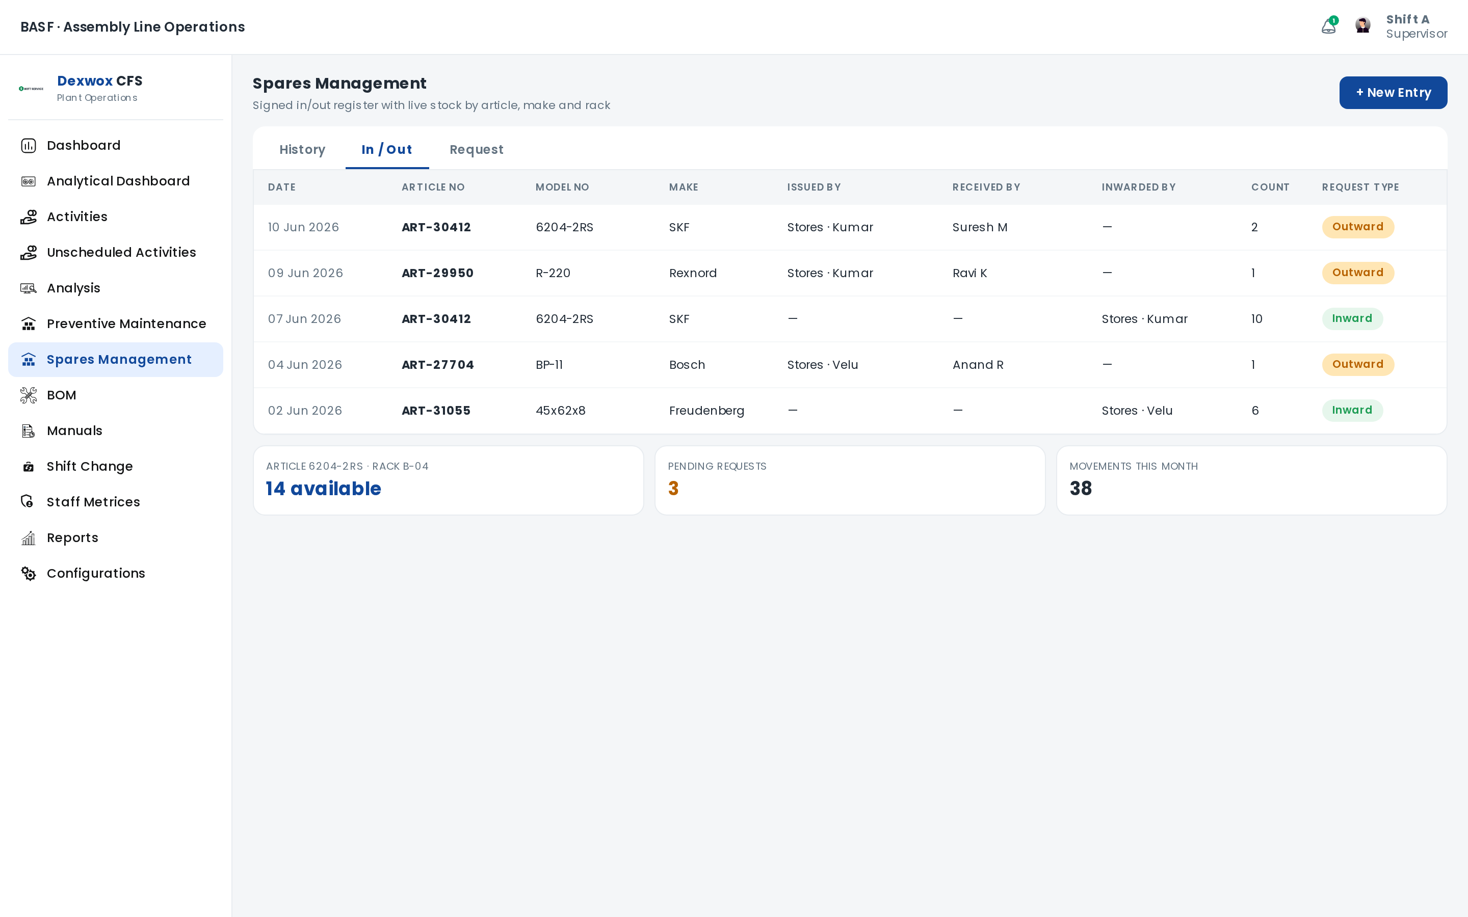Open the Pending Requests card
Viewport: 1468px width, 917px height.
click(x=849, y=480)
